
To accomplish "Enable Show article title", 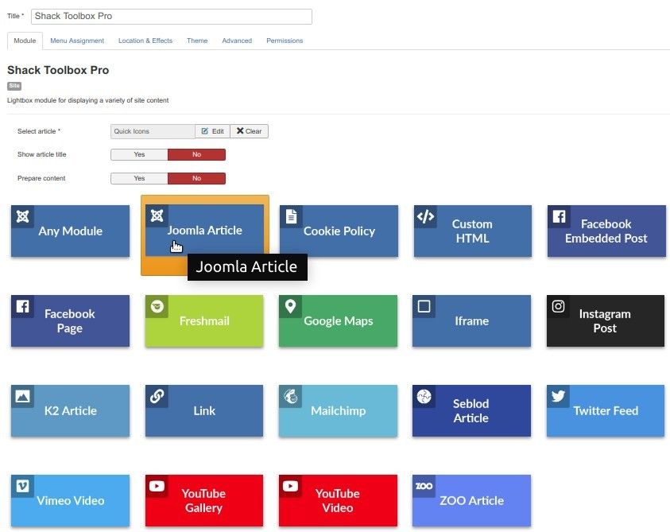I will click(139, 154).
